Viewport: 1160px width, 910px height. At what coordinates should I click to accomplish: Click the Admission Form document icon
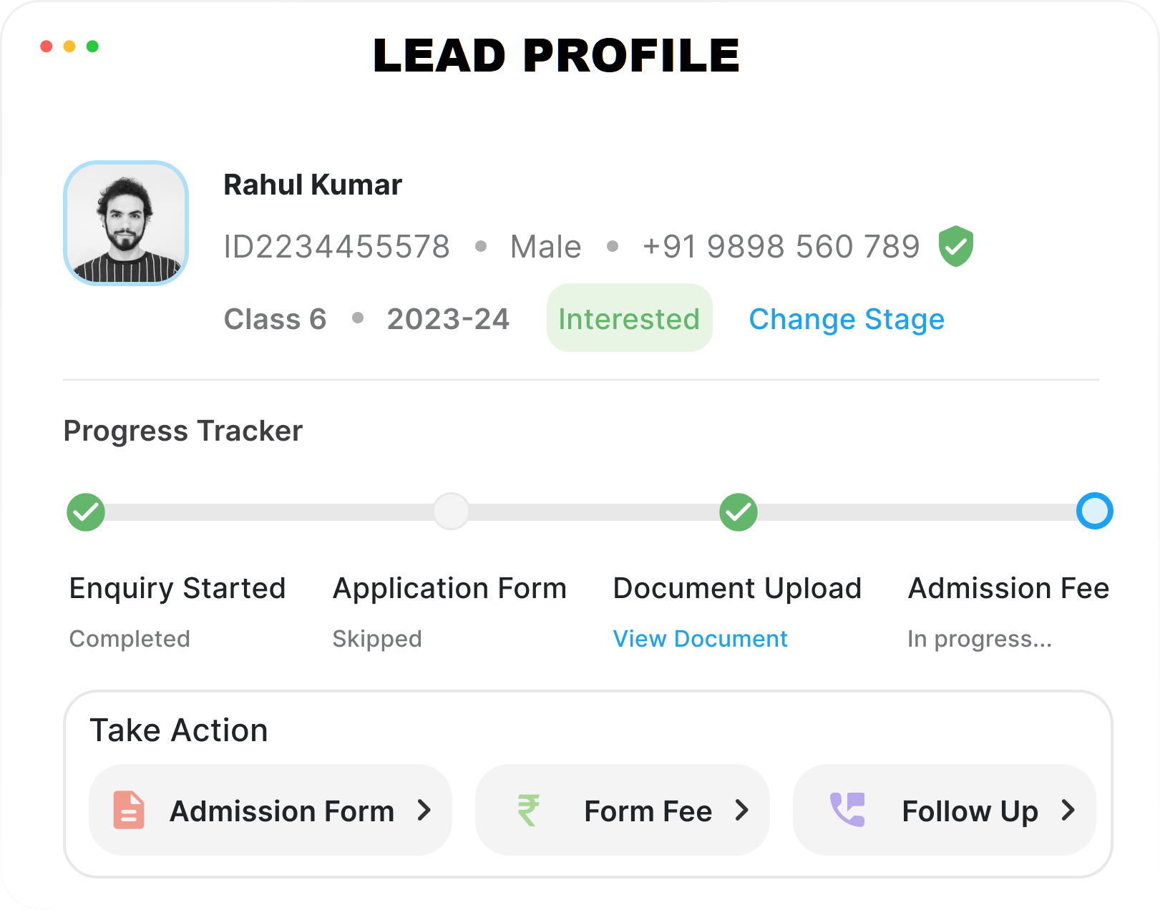click(x=129, y=811)
